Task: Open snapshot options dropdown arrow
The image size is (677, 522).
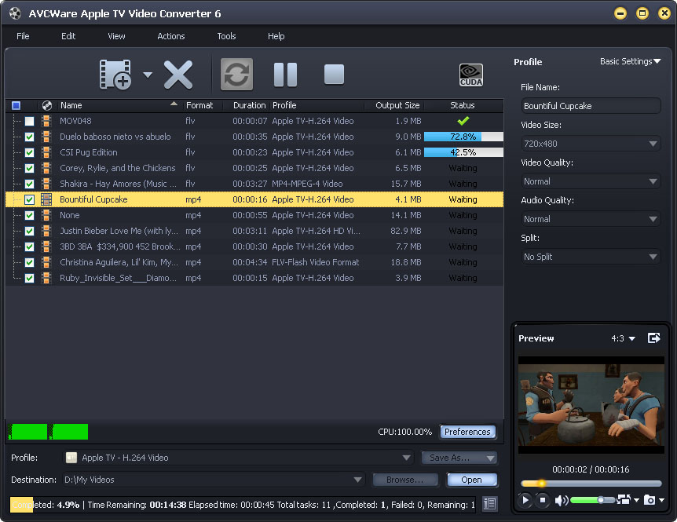Action: 661,500
